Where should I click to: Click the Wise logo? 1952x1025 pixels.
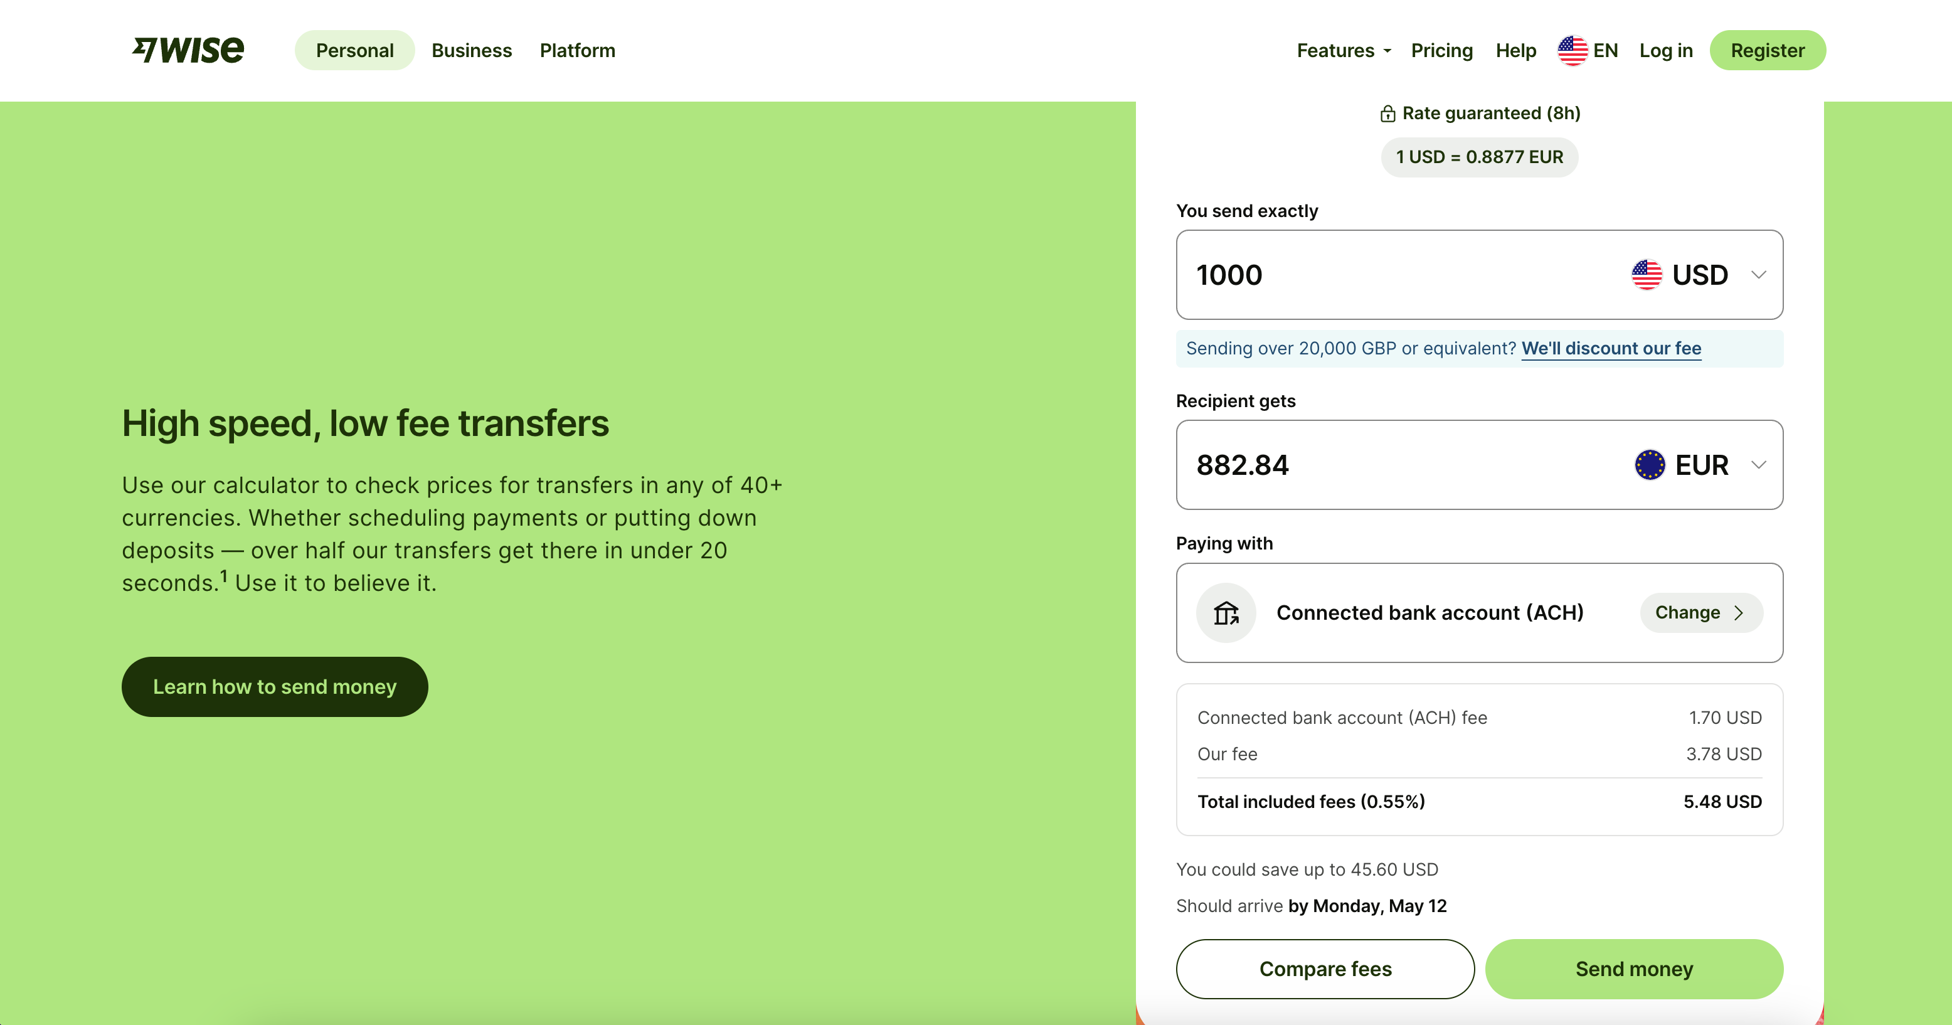[x=188, y=50]
